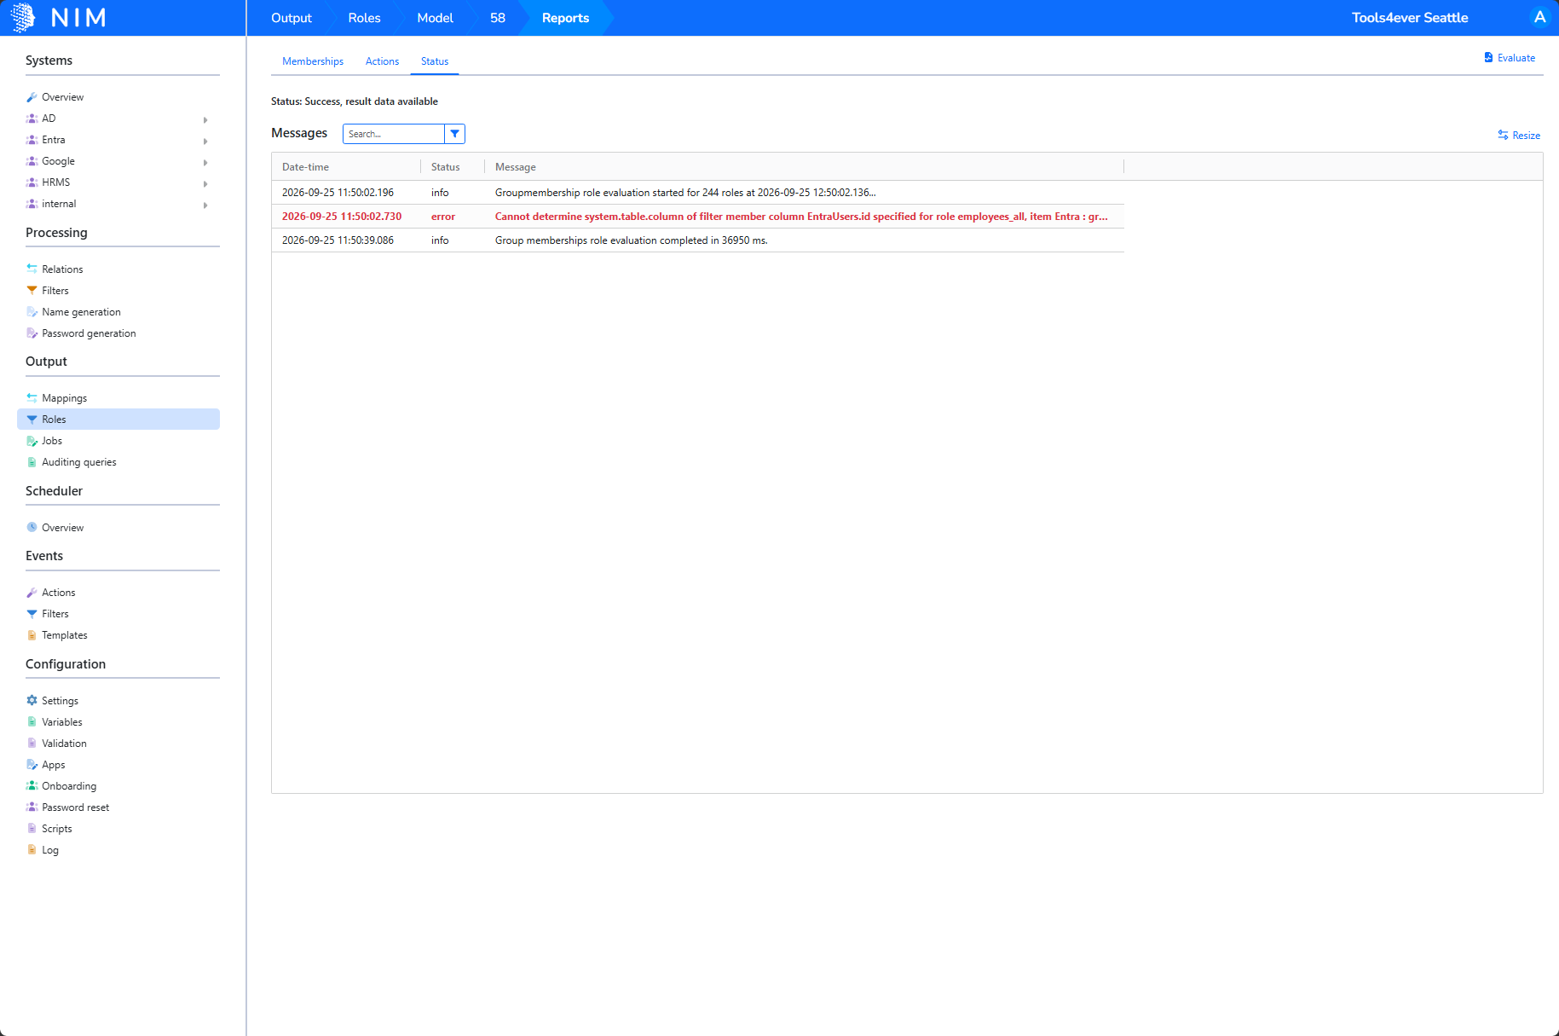Screen dimensions: 1559x1036
Task: Sort by the Date-time column header
Action: [x=346, y=167]
